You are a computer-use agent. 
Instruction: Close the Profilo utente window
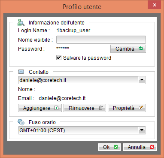tap(155, 5)
